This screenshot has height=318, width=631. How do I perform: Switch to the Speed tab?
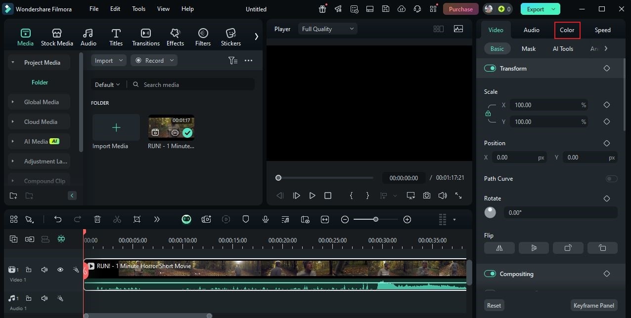[x=602, y=30]
